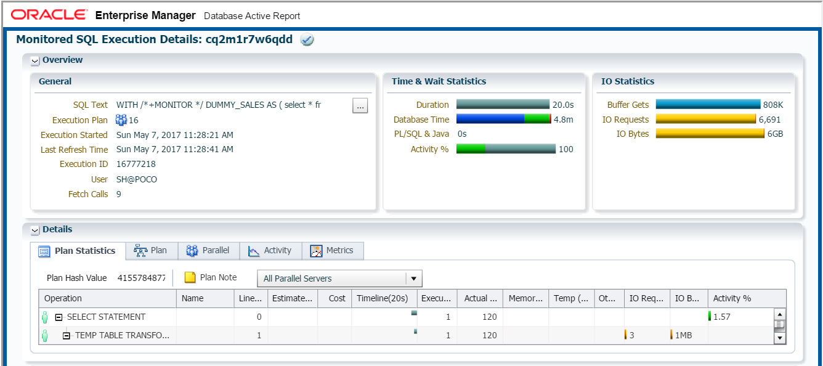Viewport: 823px width, 366px height.
Task: Click the dropdown arrow of the parallel servers combo
Action: tap(414, 279)
